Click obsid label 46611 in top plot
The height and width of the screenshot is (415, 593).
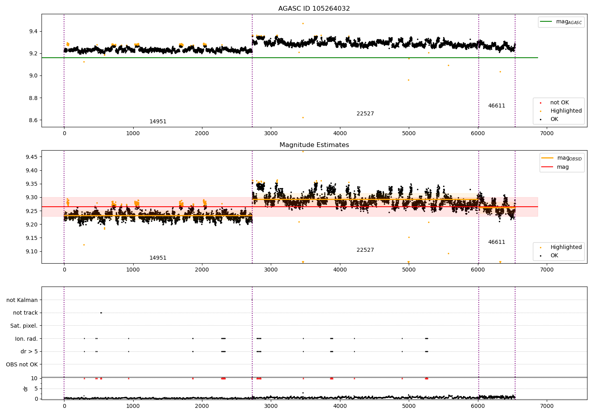(497, 106)
